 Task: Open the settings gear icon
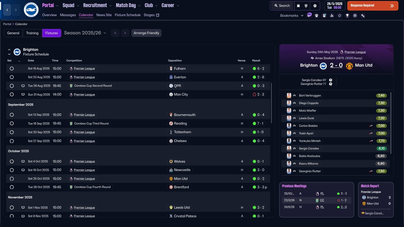point(315,6)
